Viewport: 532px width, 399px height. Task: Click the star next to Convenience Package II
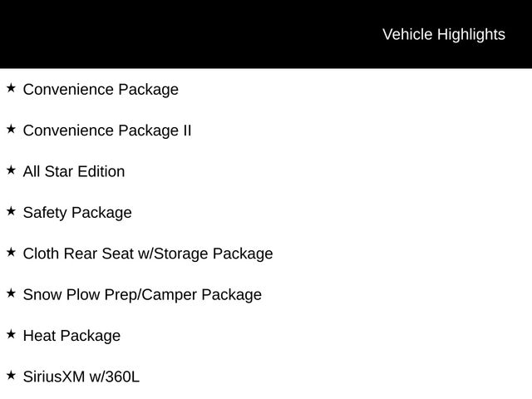click(x=10, y=129)
